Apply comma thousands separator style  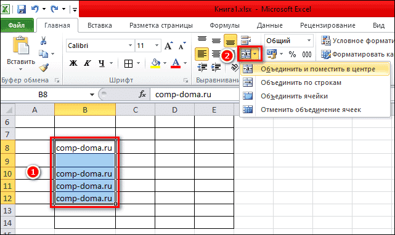coord(307,54)
